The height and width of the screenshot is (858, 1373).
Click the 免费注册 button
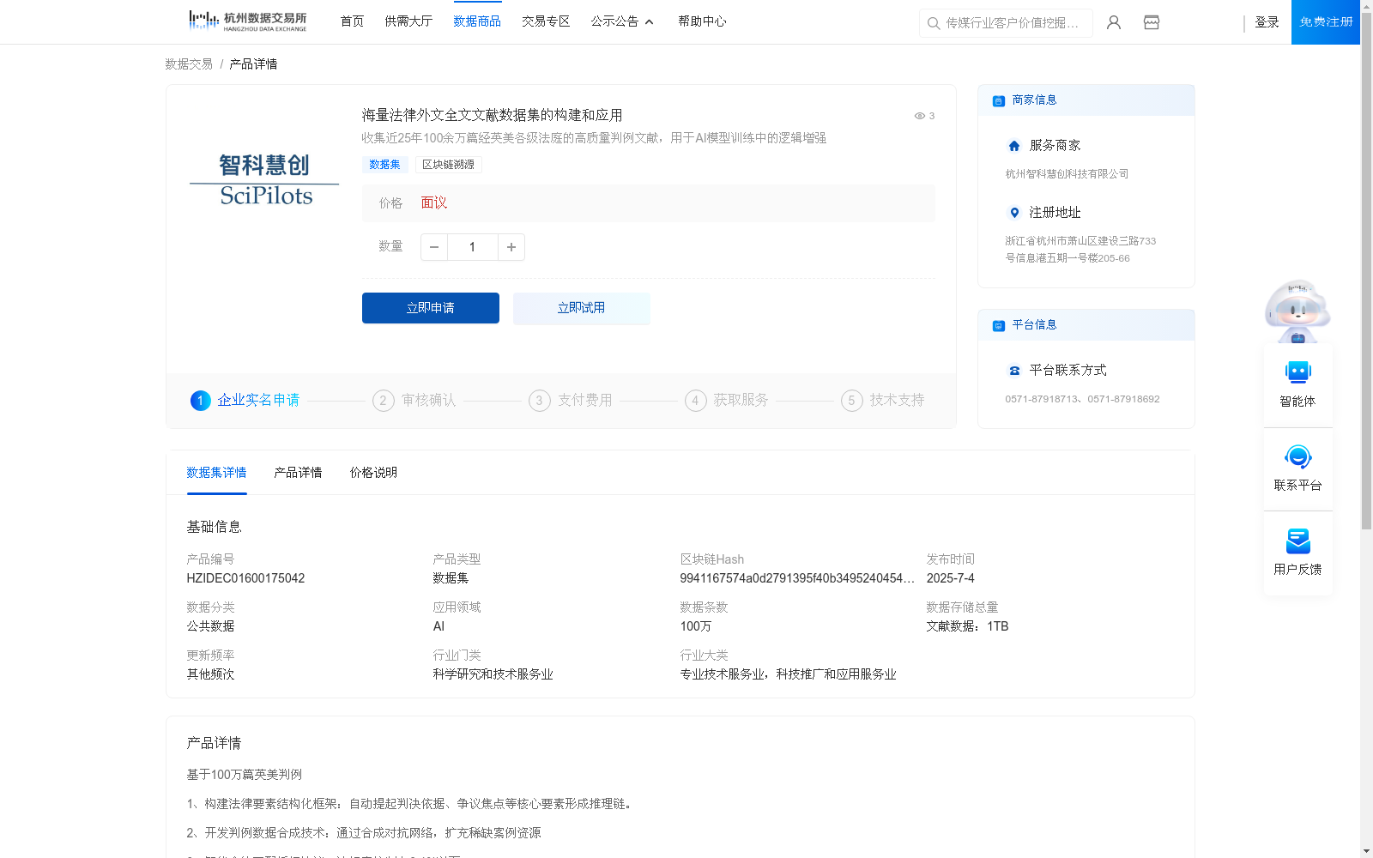click(1326, 22)
